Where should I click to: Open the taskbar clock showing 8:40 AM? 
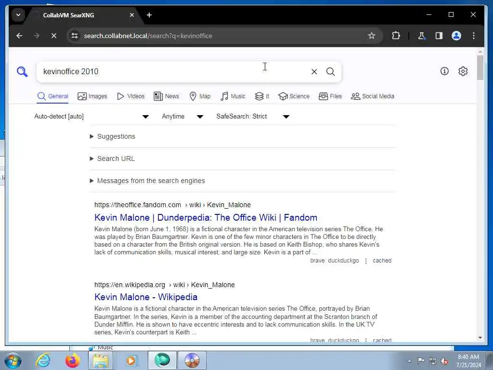click(x=468, y=361)
